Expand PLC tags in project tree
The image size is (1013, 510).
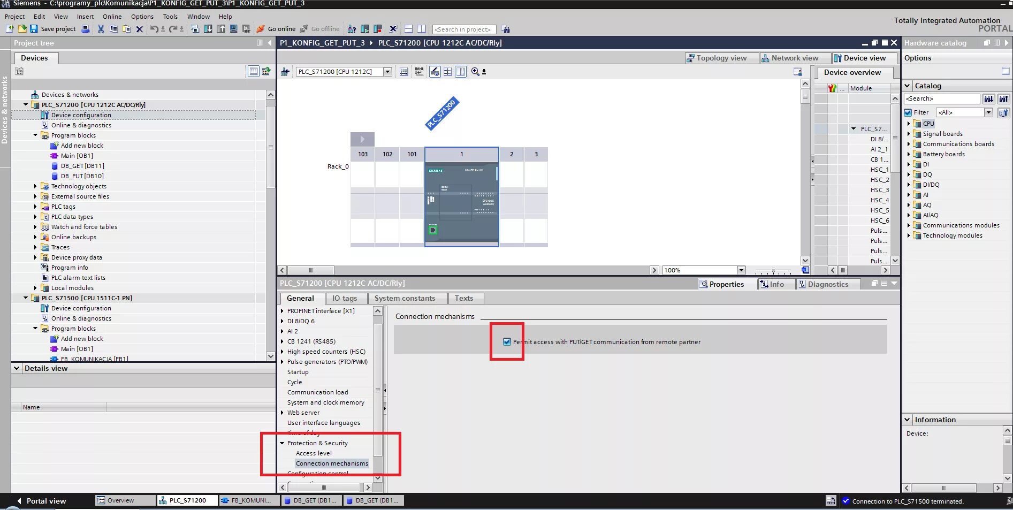(x=35, y=207)
